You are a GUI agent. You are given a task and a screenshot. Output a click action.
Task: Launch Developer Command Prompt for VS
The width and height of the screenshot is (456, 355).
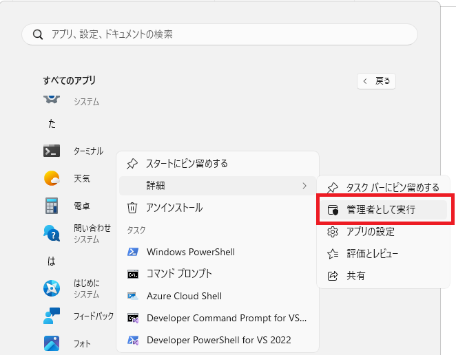218,318
